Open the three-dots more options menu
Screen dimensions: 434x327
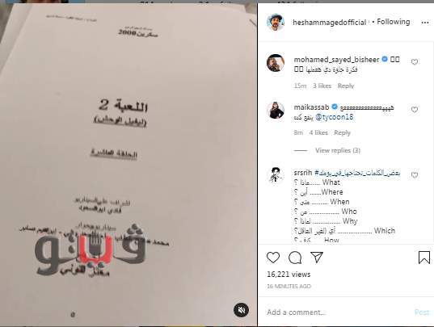pyautogui.click(x=425, y=23)
